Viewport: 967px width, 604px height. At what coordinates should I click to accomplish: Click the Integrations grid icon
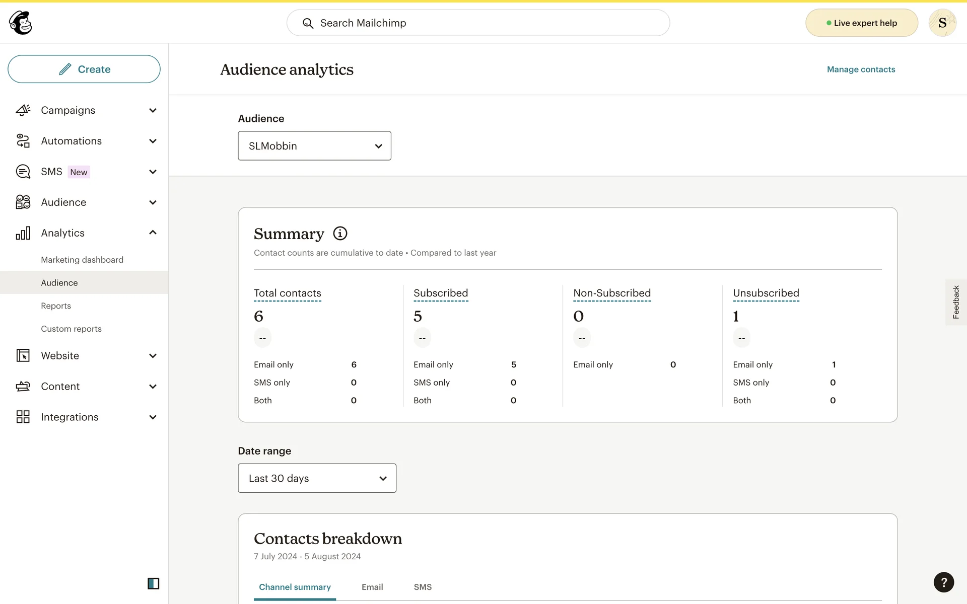pos(23,417)
